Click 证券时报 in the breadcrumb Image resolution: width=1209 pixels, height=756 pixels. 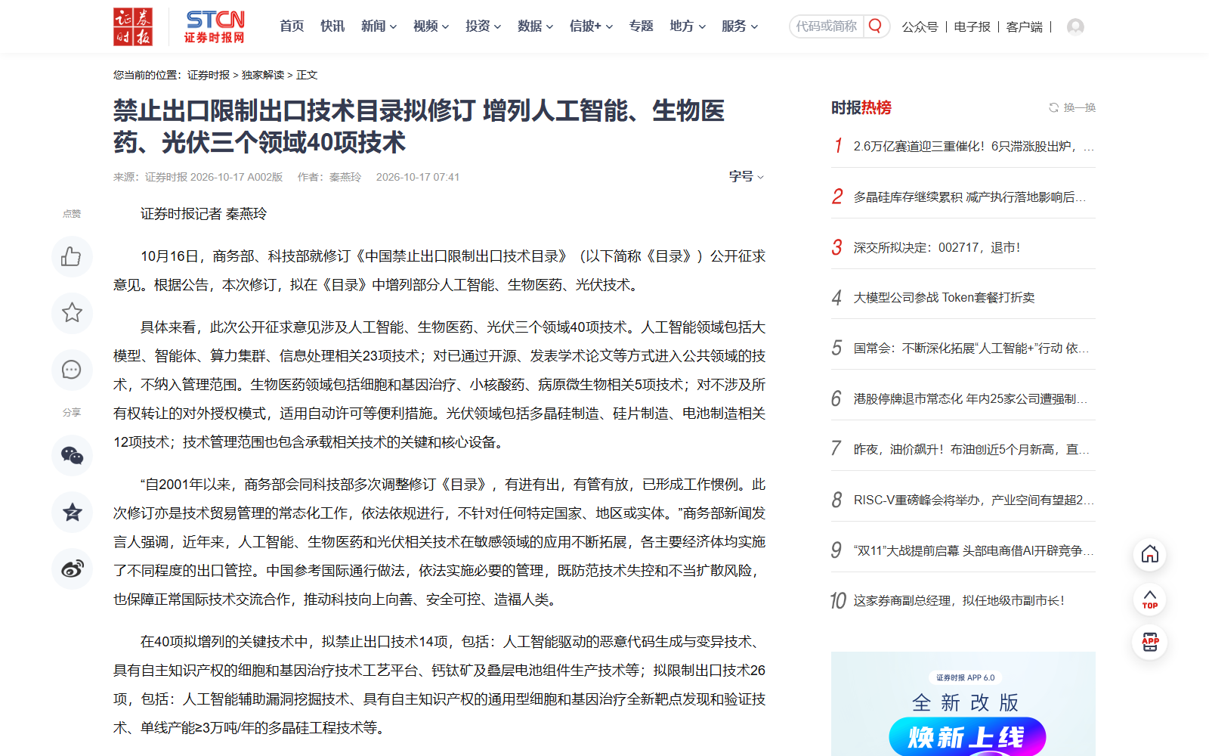tap(209, 75)
